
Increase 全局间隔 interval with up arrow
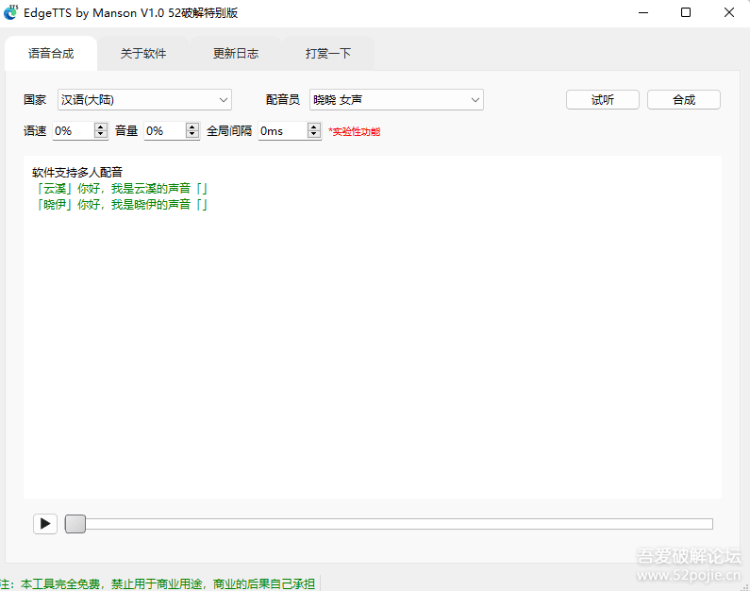[x=314, y=127]
